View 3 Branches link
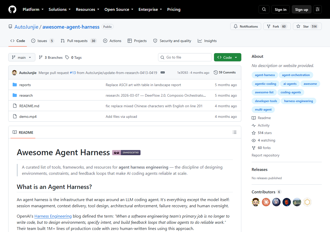Image resolution: width=330 pixels, height=232 pixels. point(51,57)
